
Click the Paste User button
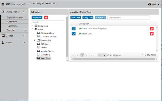point(101,18)
